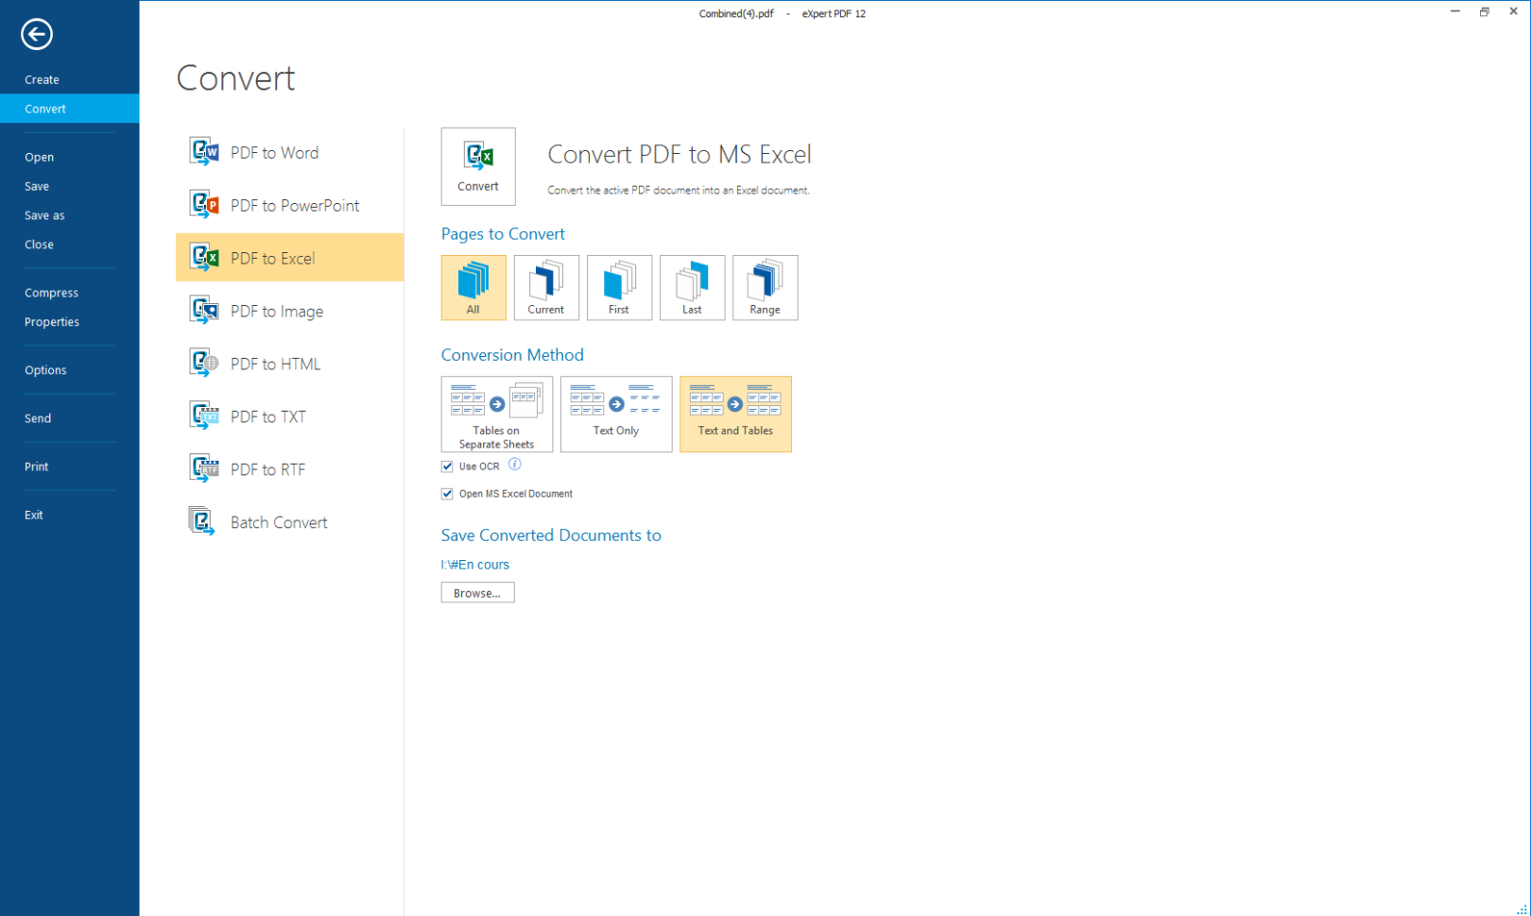
Task: Click the back arrow to exit menu
Action: (36, 34)
